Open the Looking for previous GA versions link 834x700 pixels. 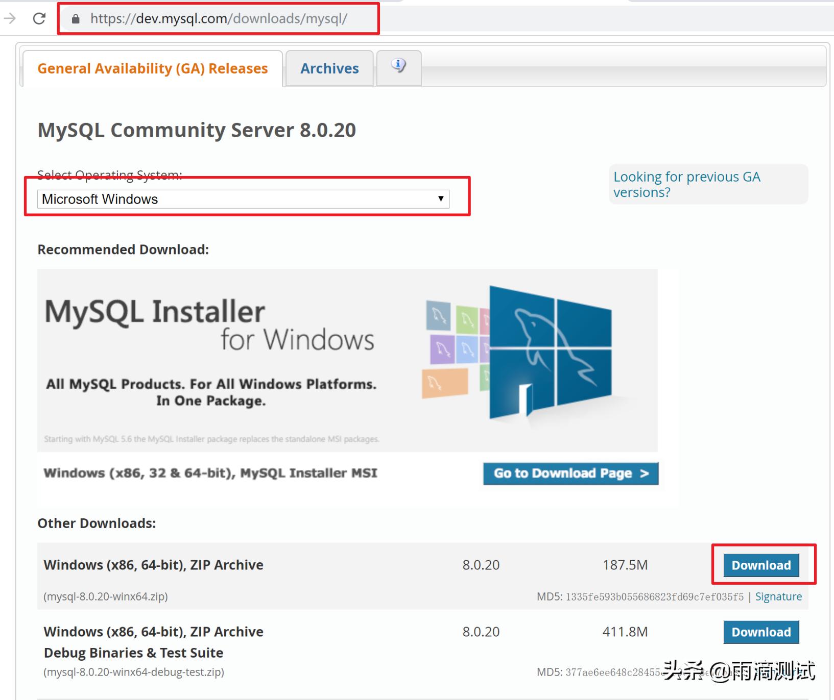click(687, 184)
